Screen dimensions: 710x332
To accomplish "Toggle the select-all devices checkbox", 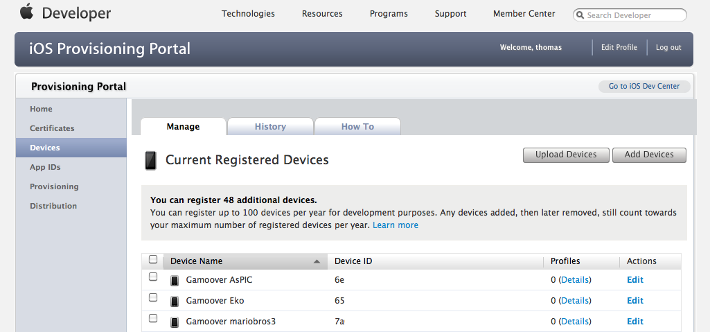I will (x=153, y=259).
